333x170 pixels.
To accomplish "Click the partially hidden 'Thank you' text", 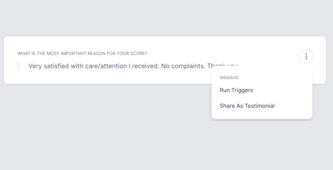I will click(222, 65).
